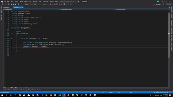Click the user account avatar

(x=158, y=1)
